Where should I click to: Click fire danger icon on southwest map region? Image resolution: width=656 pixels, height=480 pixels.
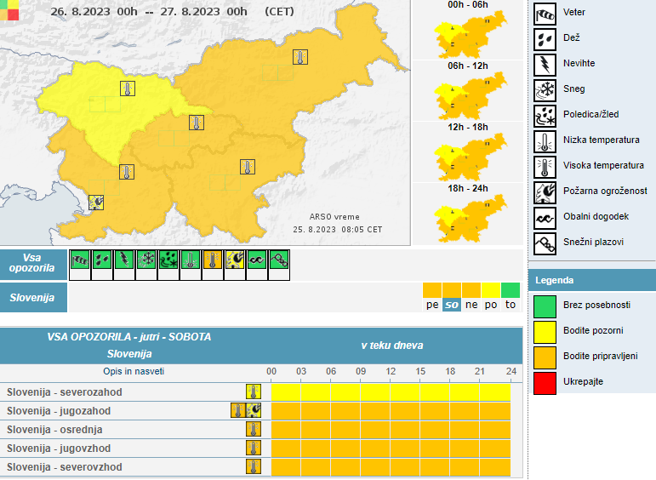tap(97, 202)
